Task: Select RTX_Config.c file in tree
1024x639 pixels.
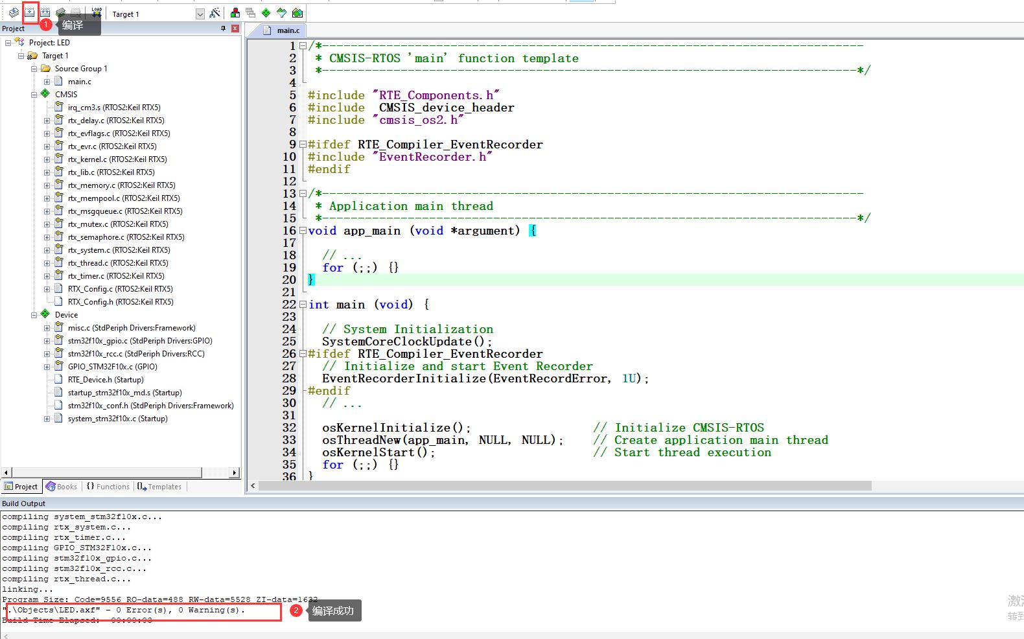Action: [120, 289]
